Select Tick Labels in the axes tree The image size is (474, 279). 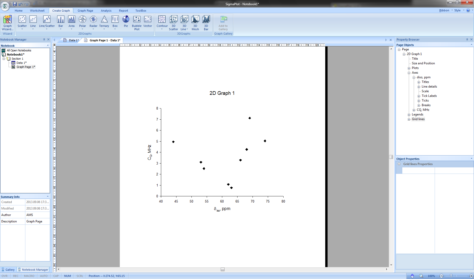pos(429,96)
